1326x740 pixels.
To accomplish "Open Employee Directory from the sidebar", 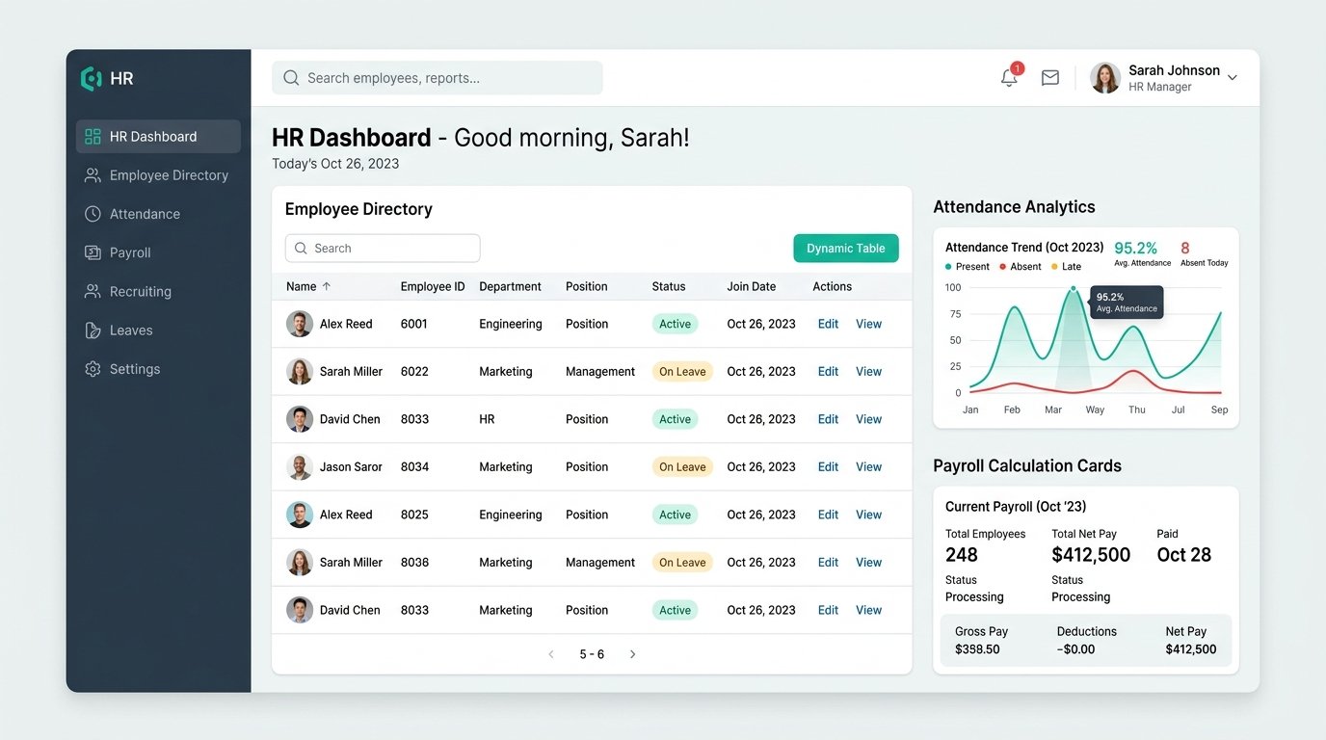I will click(x=158, y=175).
